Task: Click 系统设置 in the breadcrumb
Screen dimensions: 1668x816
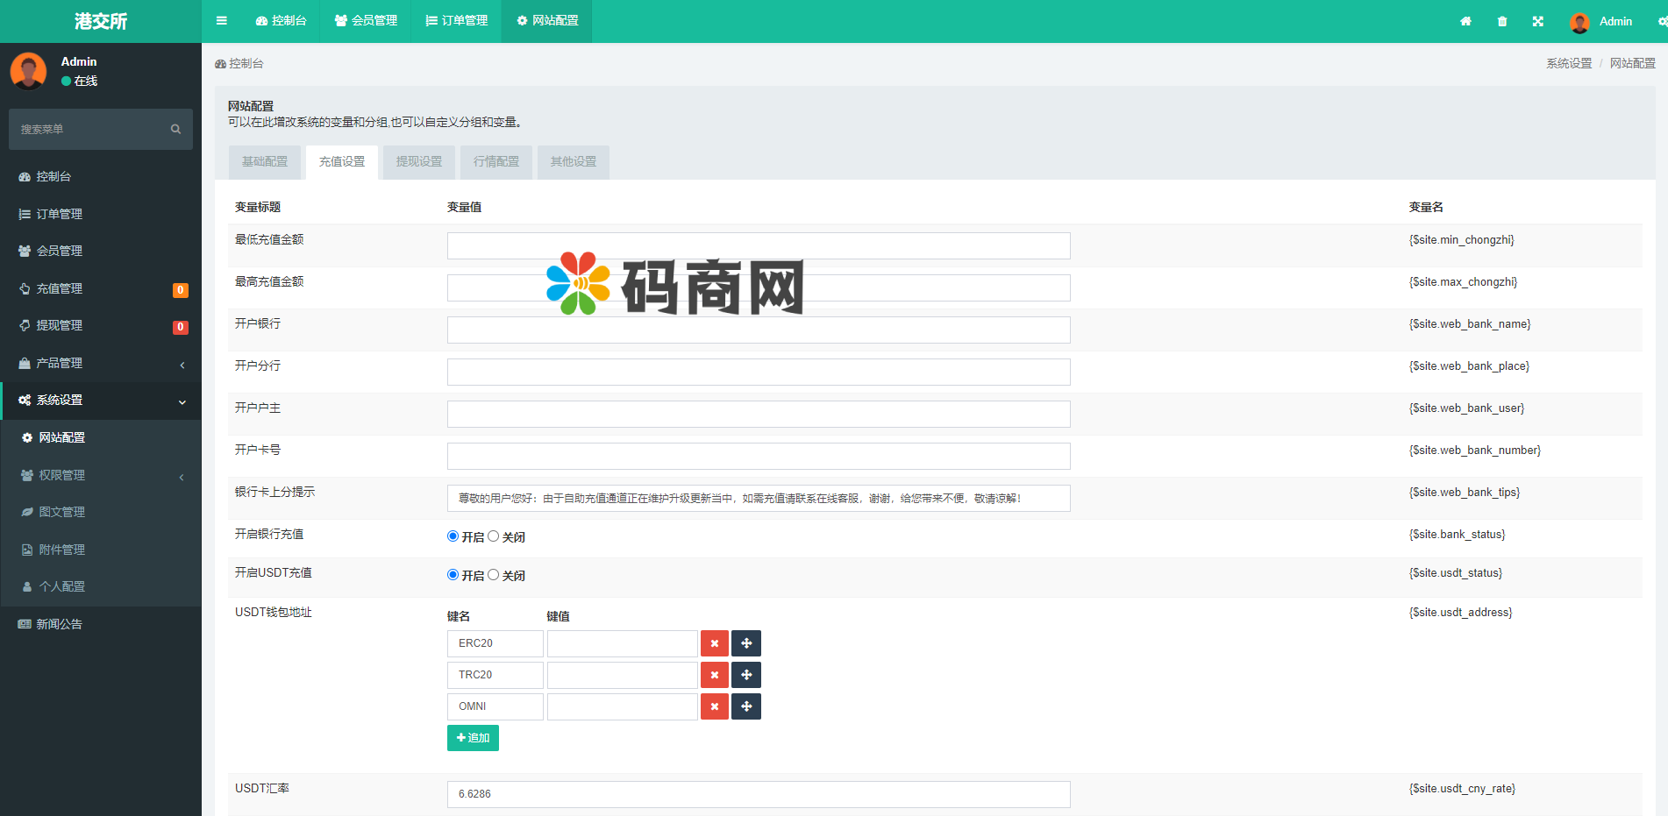Action: point(1569,64)
